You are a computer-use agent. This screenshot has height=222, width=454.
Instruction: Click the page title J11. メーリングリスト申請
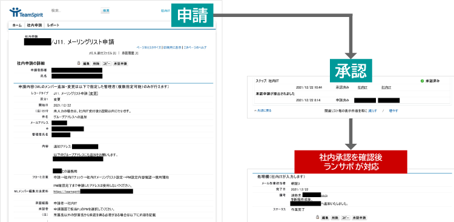click(84, 42)
